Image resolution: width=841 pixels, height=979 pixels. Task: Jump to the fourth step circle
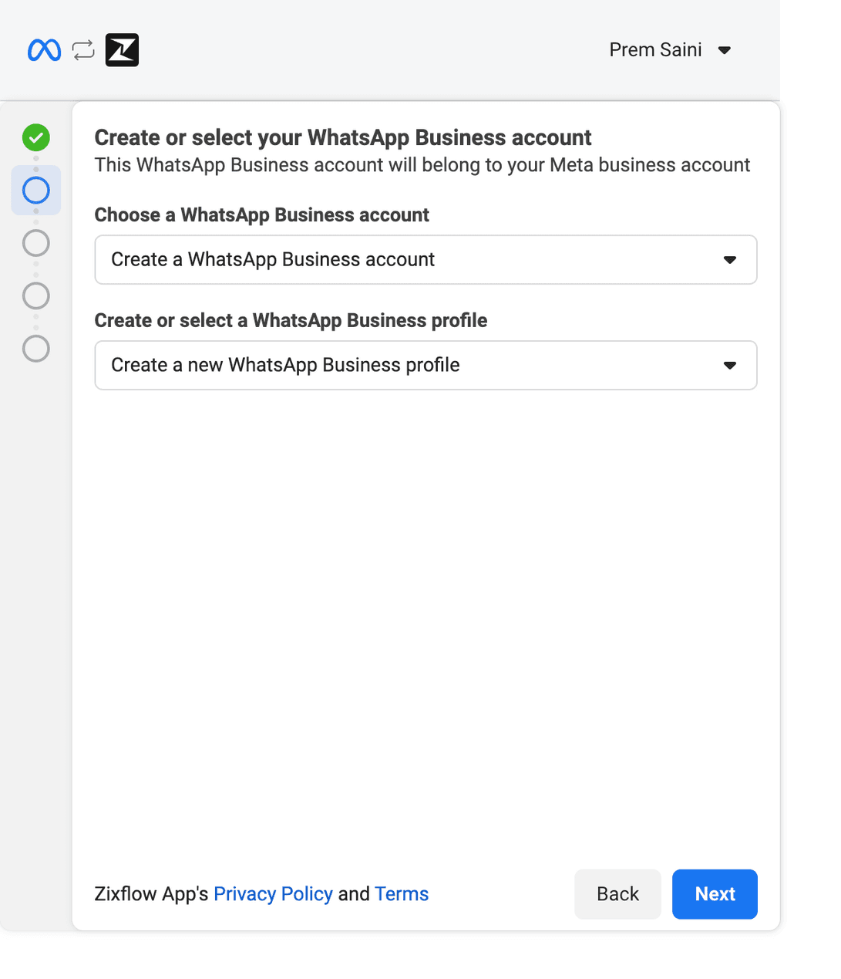(36, 295)
